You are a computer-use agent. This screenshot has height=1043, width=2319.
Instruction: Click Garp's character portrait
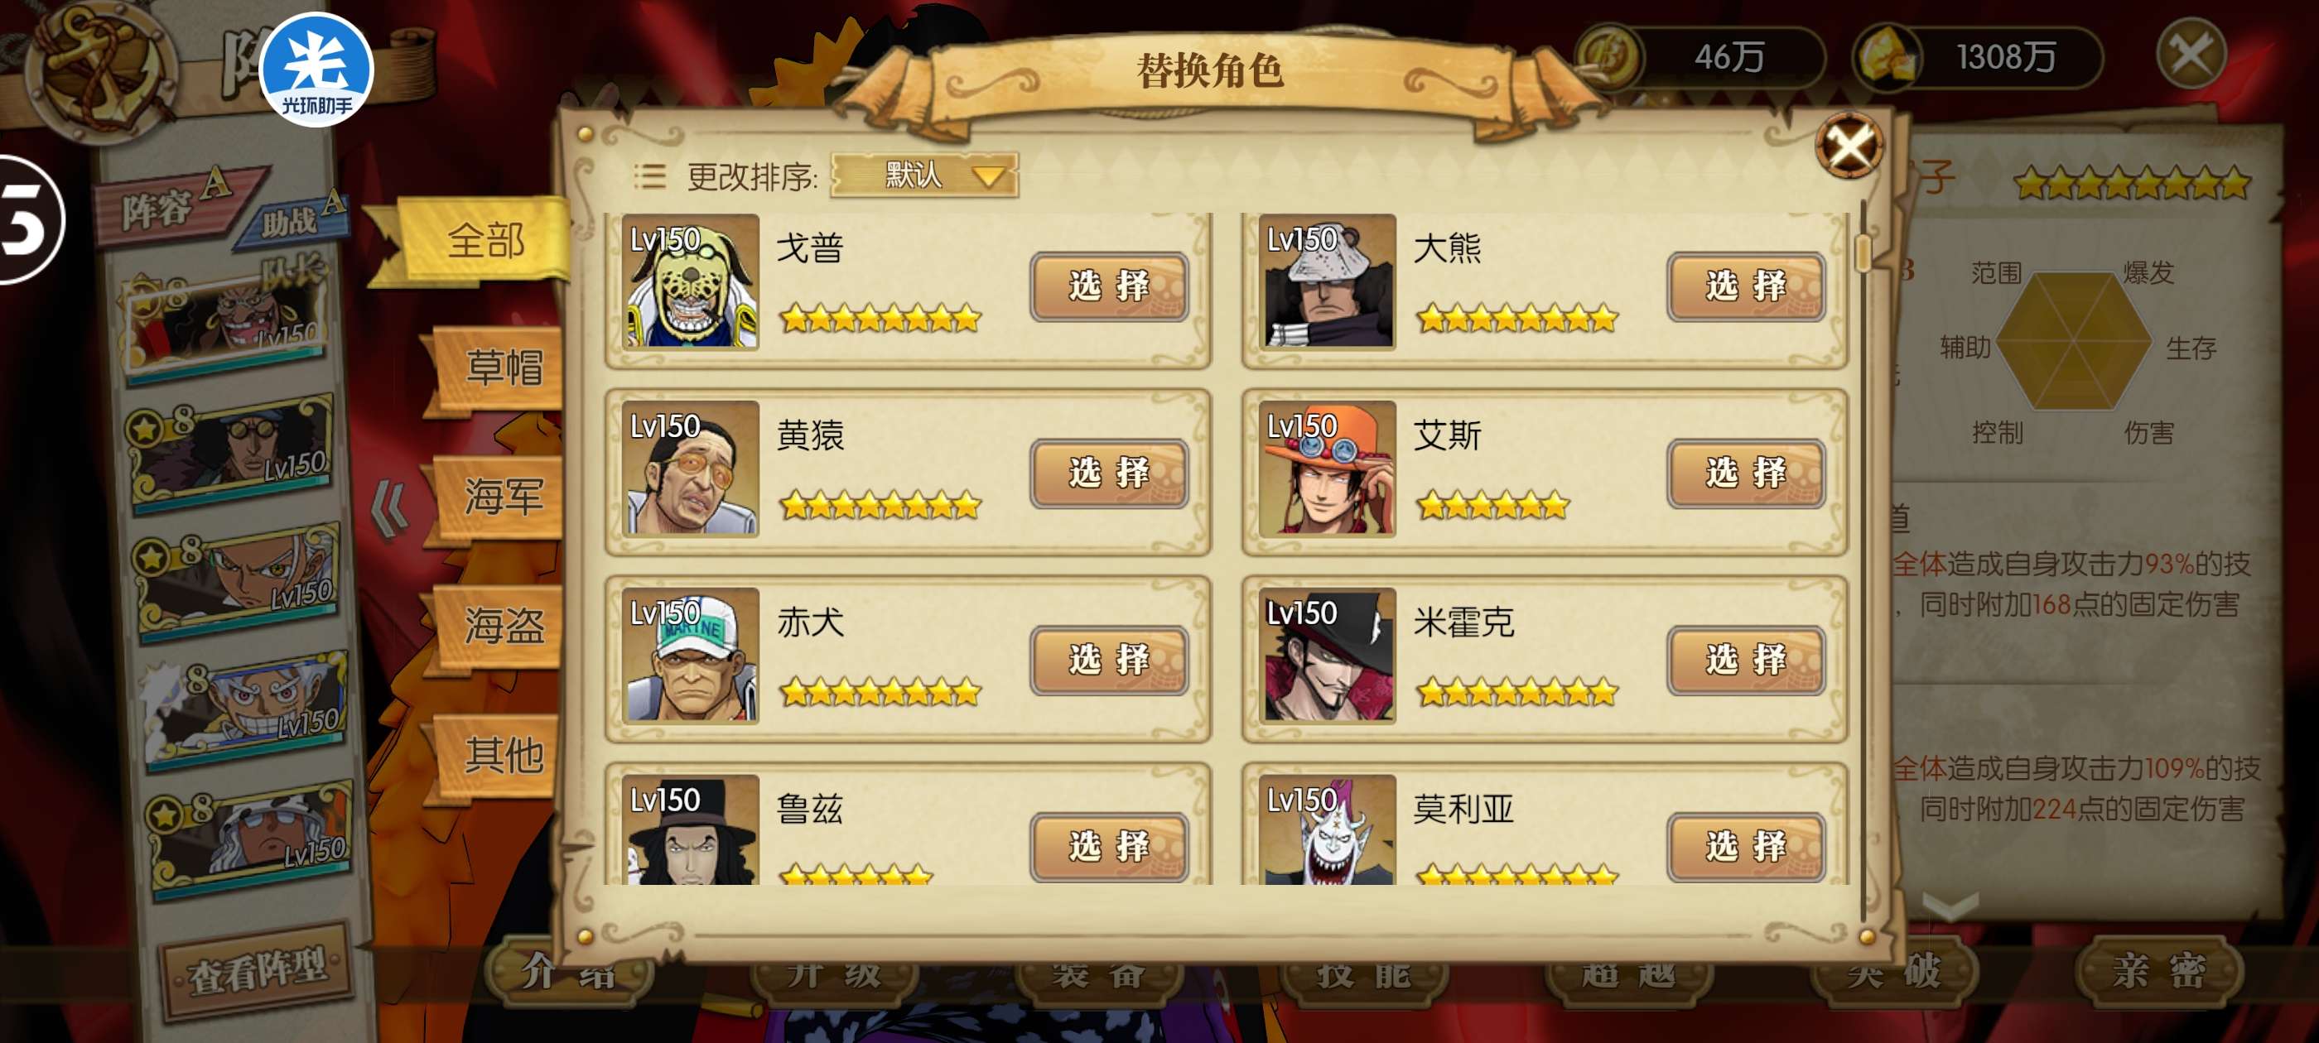[x=691, y=281]
